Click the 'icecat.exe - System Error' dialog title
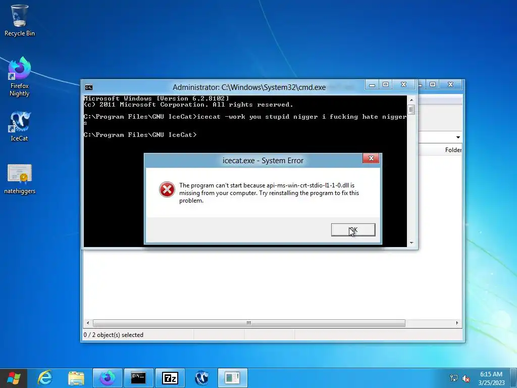Screen dimensions: 517x388 [x=263, y=161]
